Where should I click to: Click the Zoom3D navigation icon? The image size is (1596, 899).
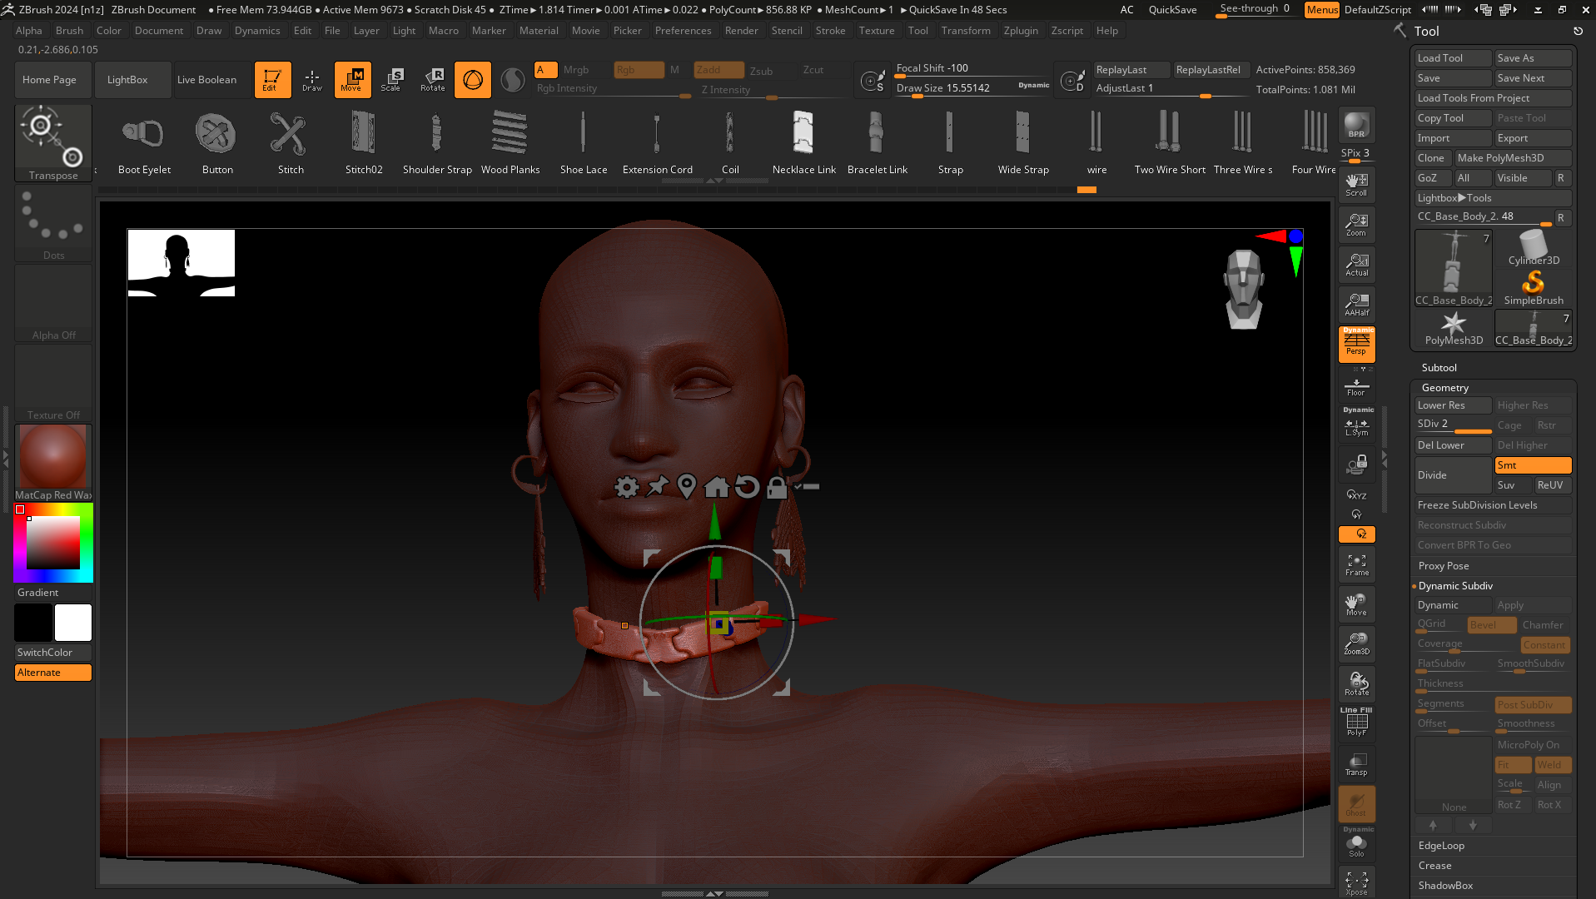[x=1356, y=643]
